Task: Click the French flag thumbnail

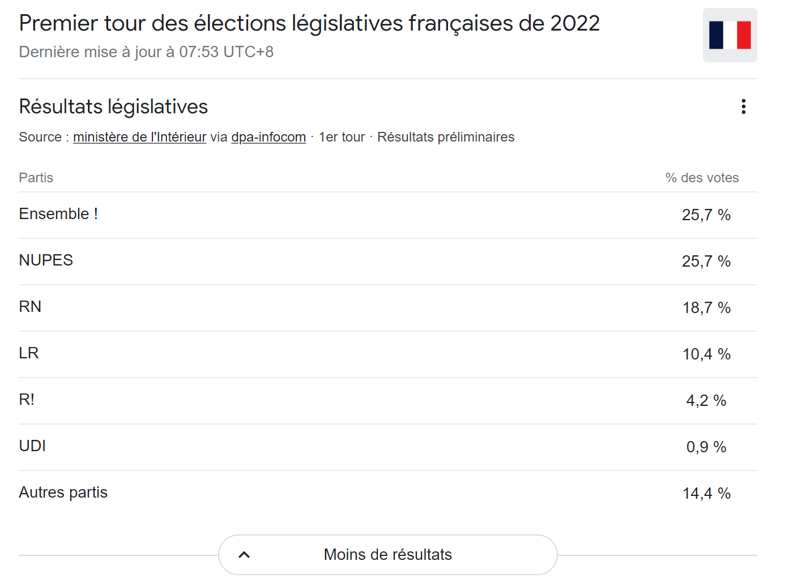Action: (x=730, y=35)
